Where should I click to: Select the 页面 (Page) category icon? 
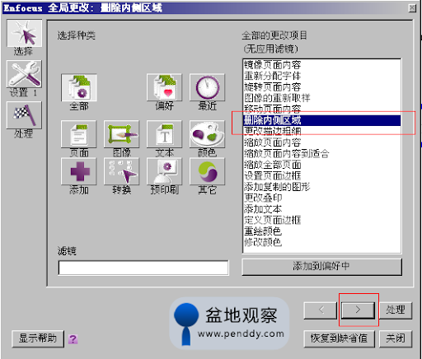point(79,134)
